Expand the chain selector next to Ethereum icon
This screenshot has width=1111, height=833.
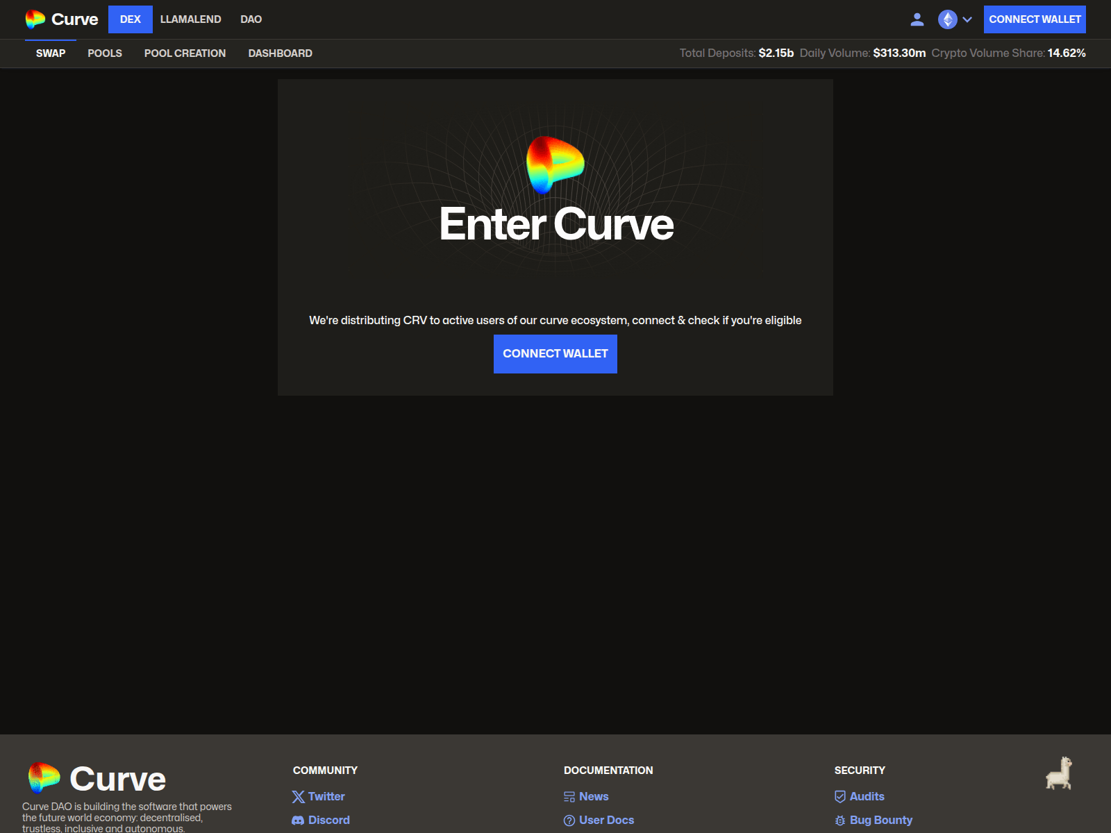pos(967,19)
